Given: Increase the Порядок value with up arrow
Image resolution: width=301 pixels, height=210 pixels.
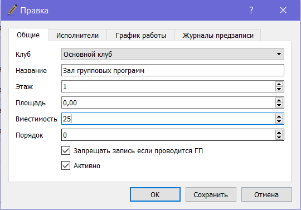Looking at the screenshot, I should 279,133.
